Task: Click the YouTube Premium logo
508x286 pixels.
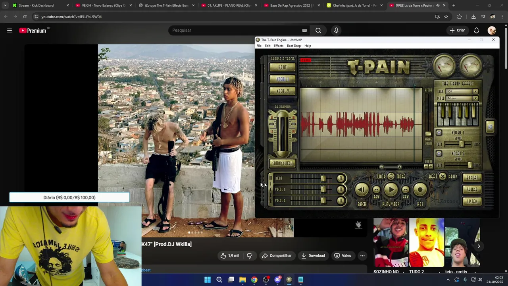Action: tap(33, 31)
